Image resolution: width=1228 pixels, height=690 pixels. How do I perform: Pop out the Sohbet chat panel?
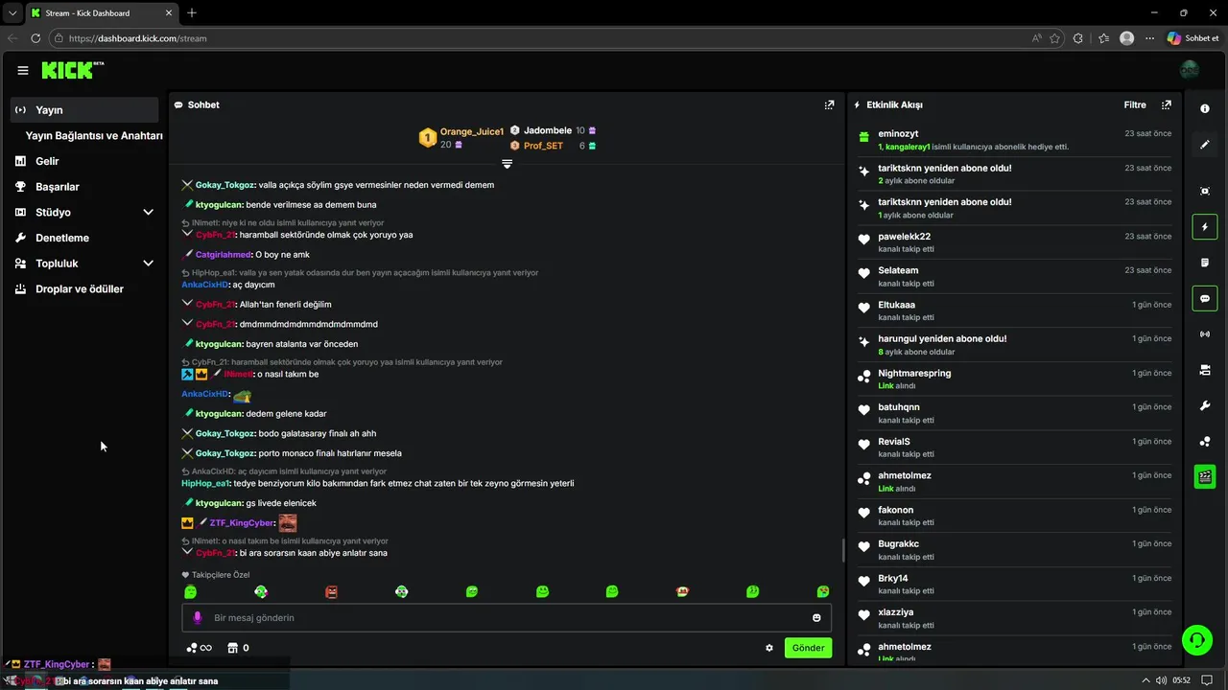[829, 104]
